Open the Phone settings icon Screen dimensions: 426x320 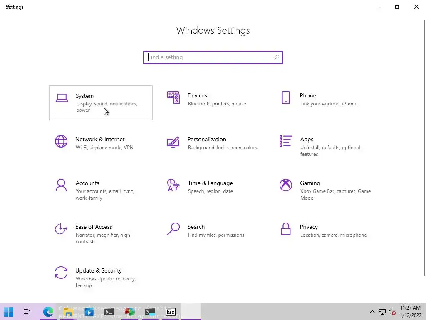pyautogui.click(x=285, y=97)
